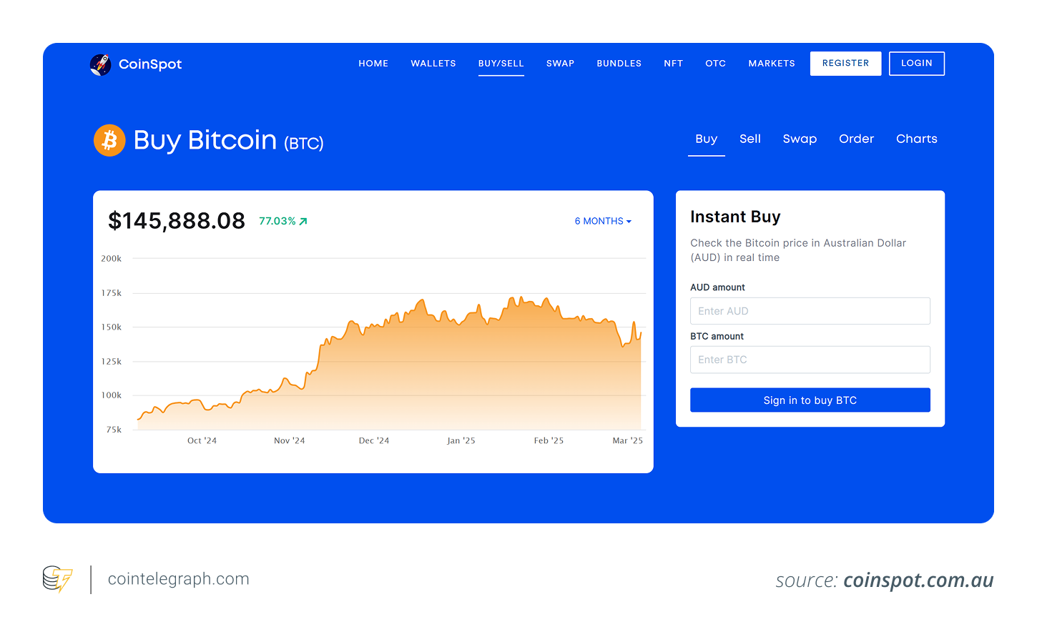The width and height of the screenshot is (1037, 637).
Task: Navigate to the NFT section
Action: click(673, 63)
